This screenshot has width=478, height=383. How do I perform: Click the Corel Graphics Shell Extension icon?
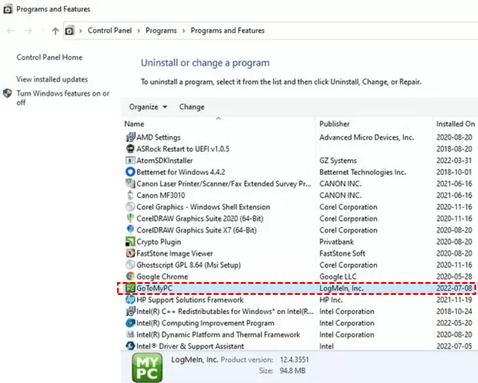coord(130,207)
